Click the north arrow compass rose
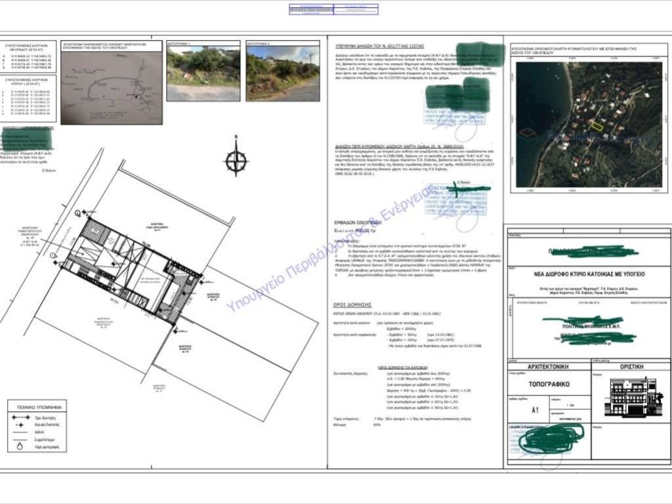 [236, 159]
